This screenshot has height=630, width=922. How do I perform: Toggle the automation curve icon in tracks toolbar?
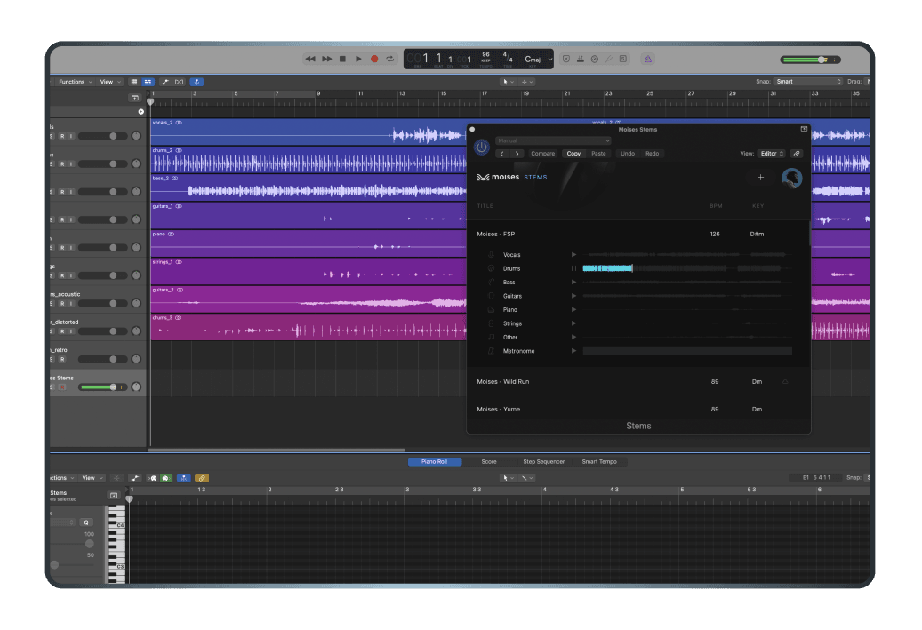click(x=165, y=82)
